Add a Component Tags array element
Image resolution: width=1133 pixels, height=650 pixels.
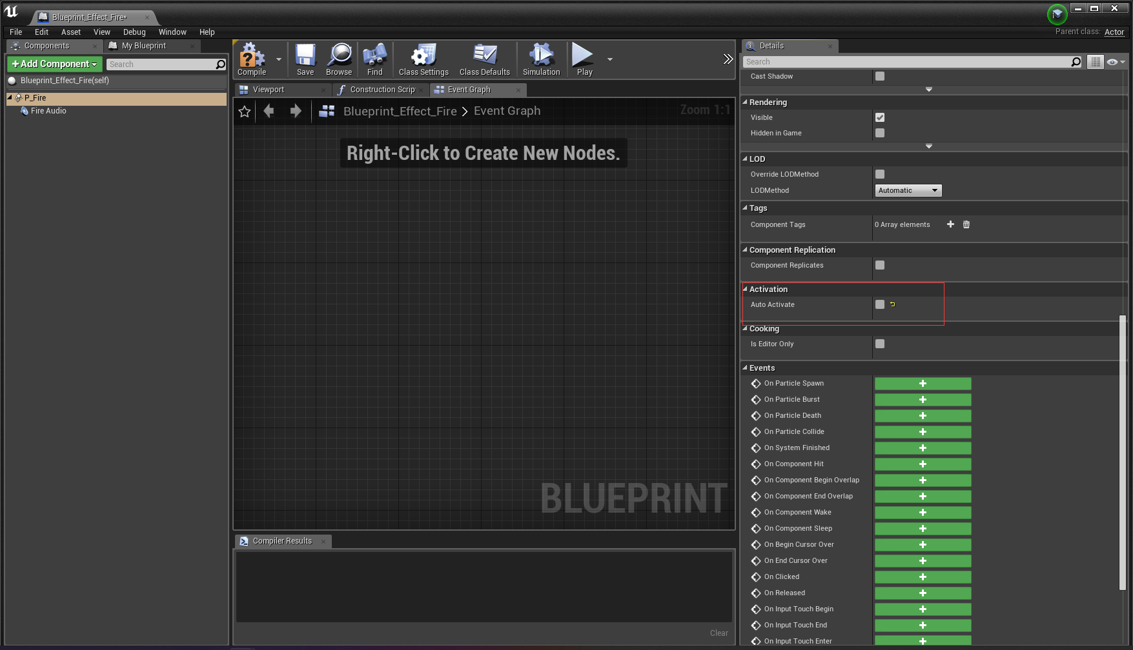[950, 224]
